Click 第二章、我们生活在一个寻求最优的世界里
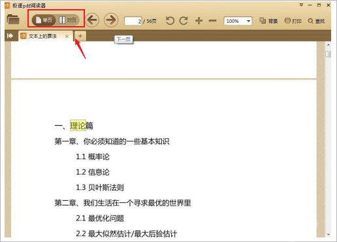Image resolution: width=337 pixels, height=242 pixels. 123,203
